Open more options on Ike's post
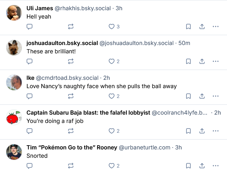Screen dimensions: 227x174 pos(216,96)
